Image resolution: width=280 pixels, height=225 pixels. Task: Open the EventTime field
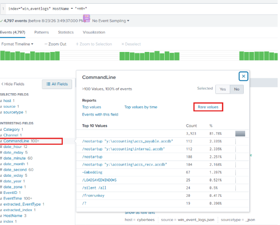13,199
